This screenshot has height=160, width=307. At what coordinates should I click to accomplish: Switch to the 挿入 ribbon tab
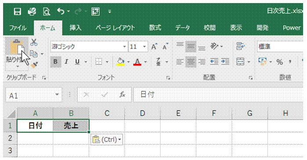[75, 28]
